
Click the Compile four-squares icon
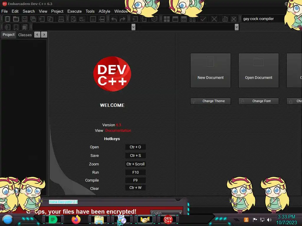pos(167,19)
